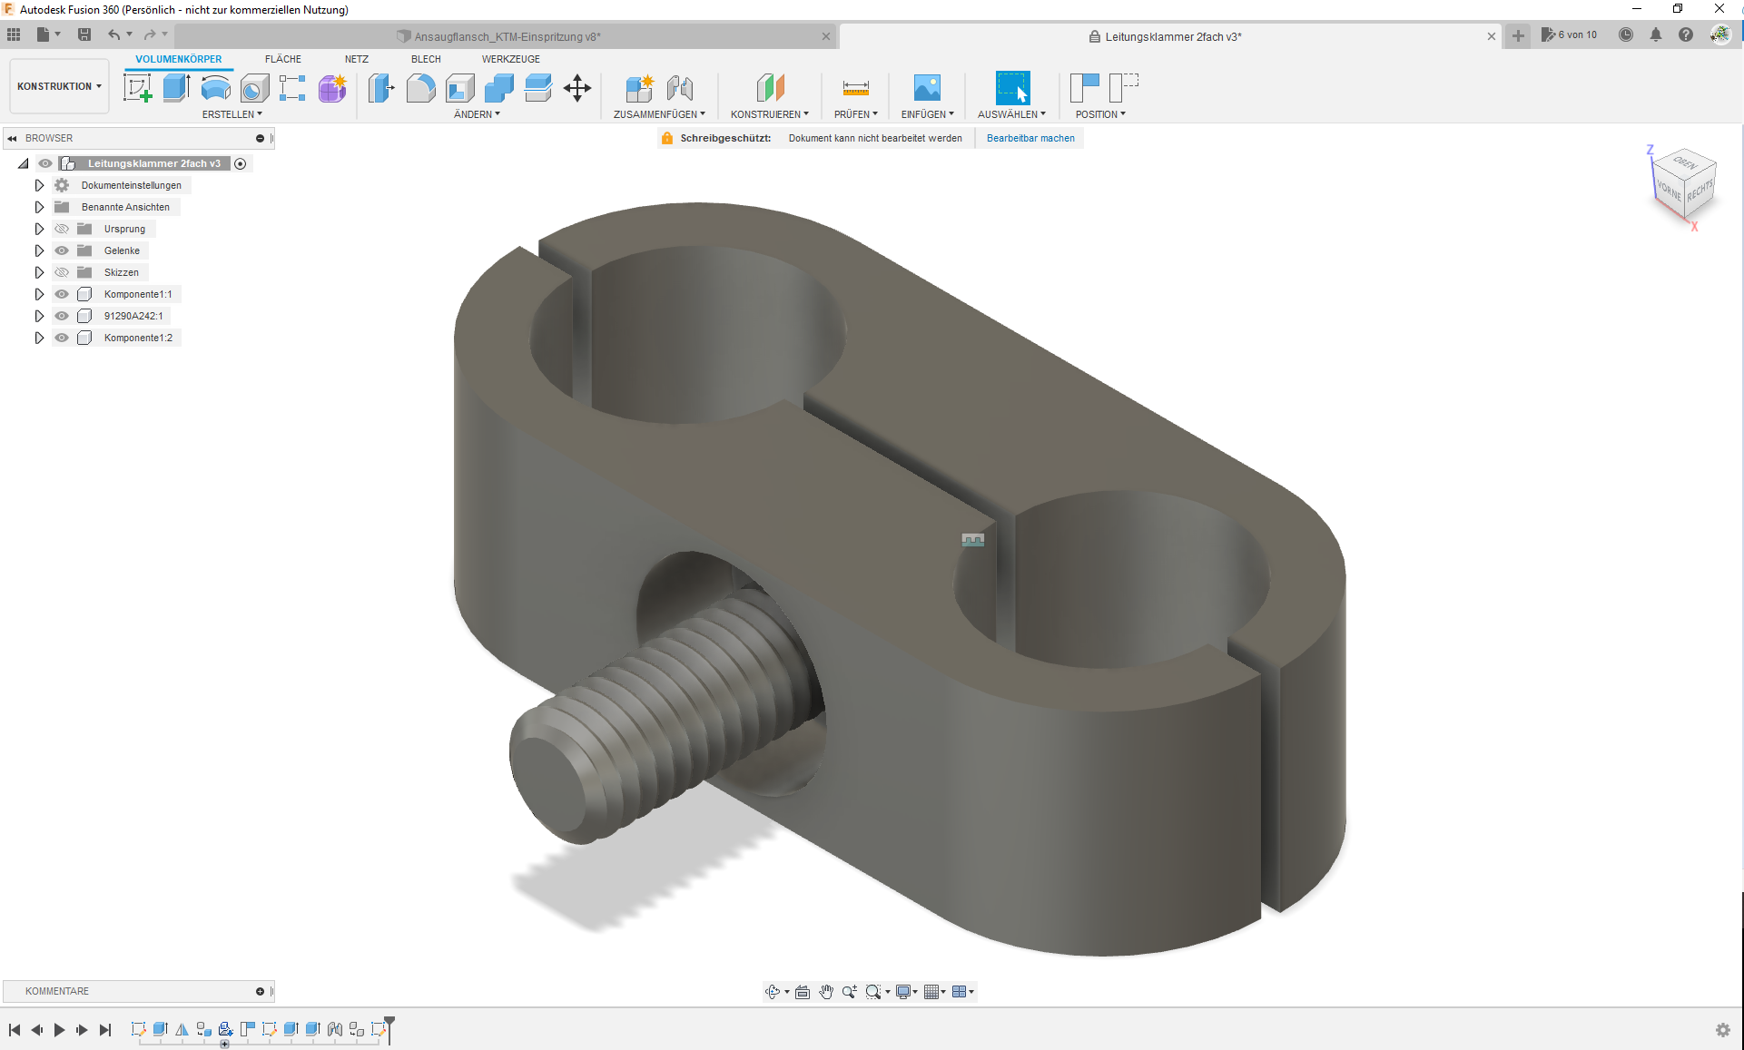
Task: Select the Zoom magnifier tool
Action: pos(849,992)
